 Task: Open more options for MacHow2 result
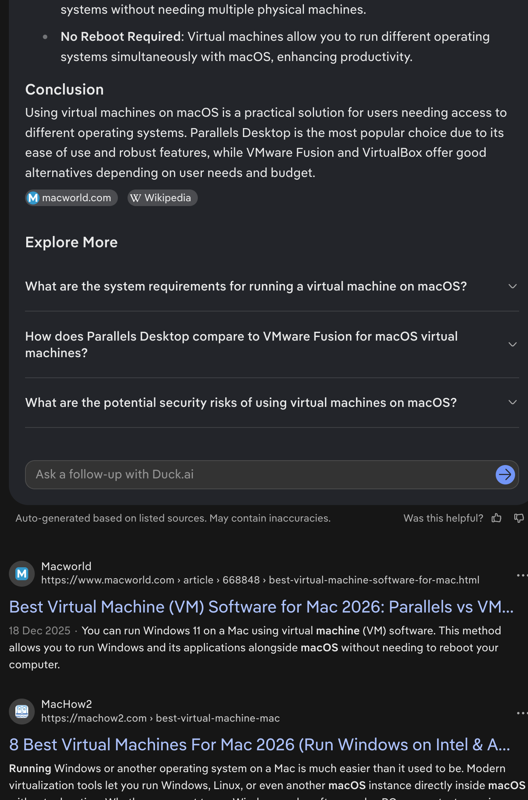(x=522, y=713)
